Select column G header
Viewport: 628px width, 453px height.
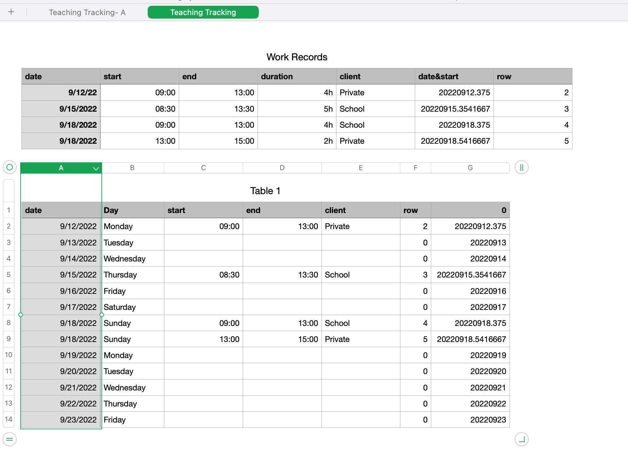click(470, 168)
